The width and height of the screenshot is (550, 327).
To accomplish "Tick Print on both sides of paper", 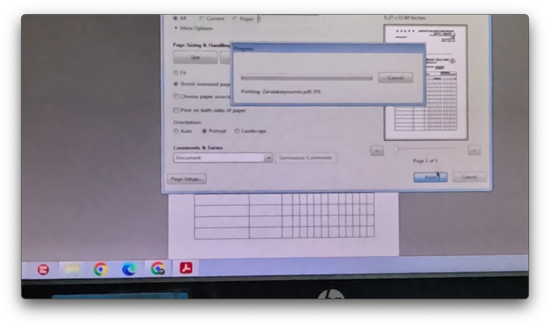I will point(176,110).
